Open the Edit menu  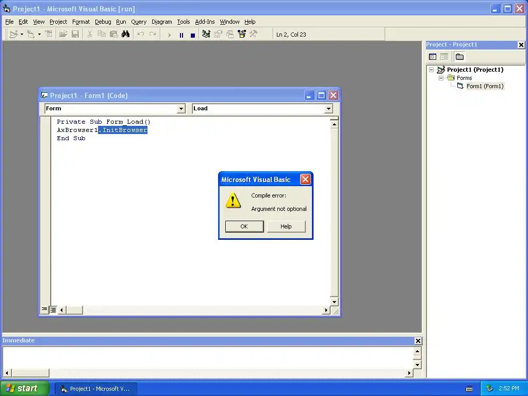coord(23,22)
